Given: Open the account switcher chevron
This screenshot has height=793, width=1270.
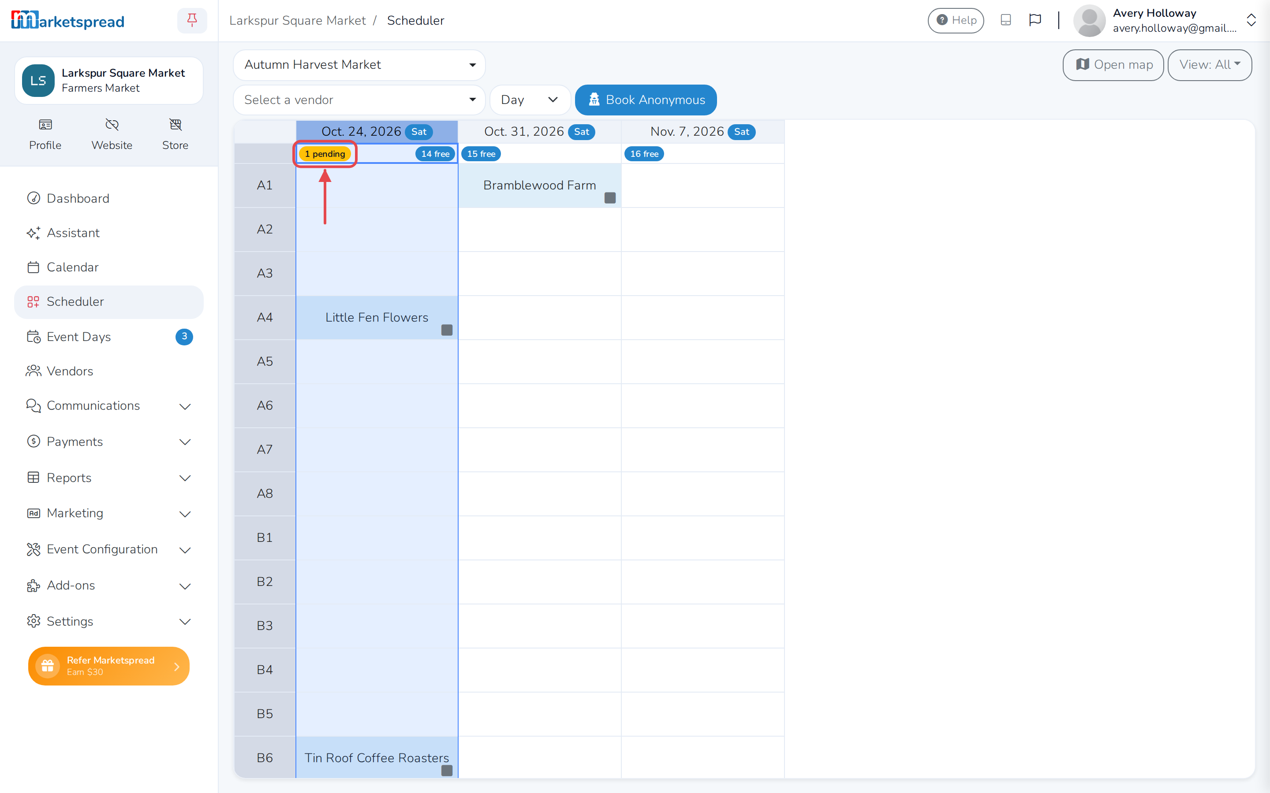Looking at the screenshot, I should pyautogui.click(x=1251, y=20).
